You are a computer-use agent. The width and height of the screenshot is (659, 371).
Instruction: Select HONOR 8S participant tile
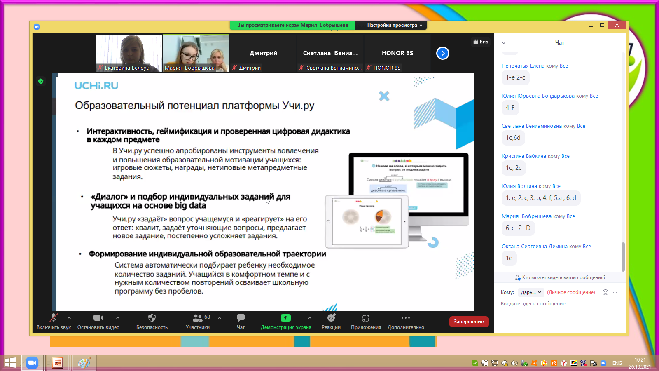coord(397,53)
